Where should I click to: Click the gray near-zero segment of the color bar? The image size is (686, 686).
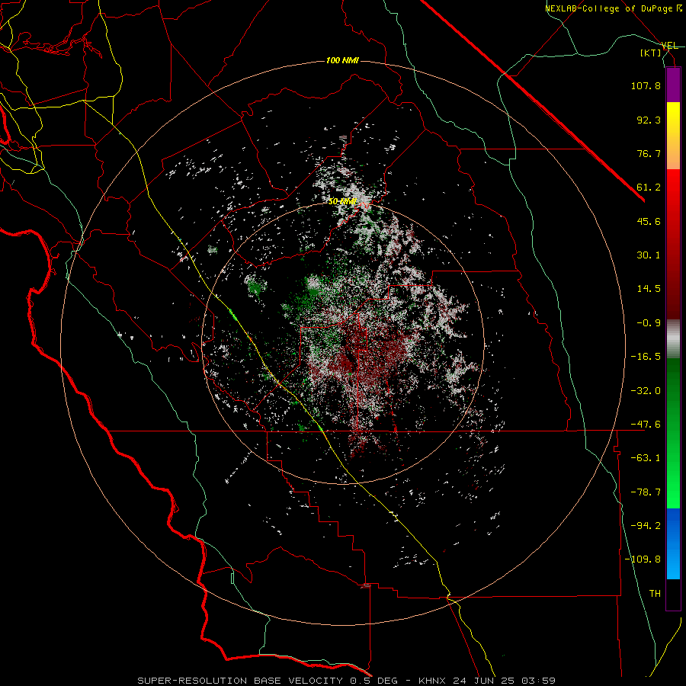(x=673, y=339)
